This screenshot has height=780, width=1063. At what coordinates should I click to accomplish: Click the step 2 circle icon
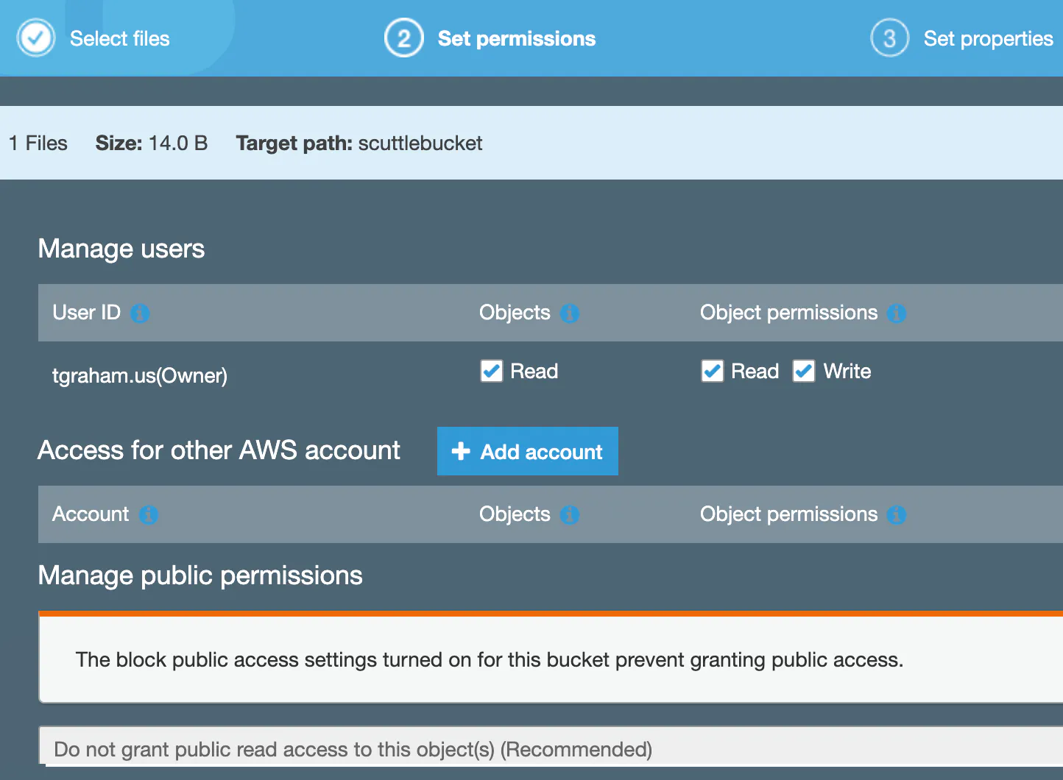pos(403,38)
